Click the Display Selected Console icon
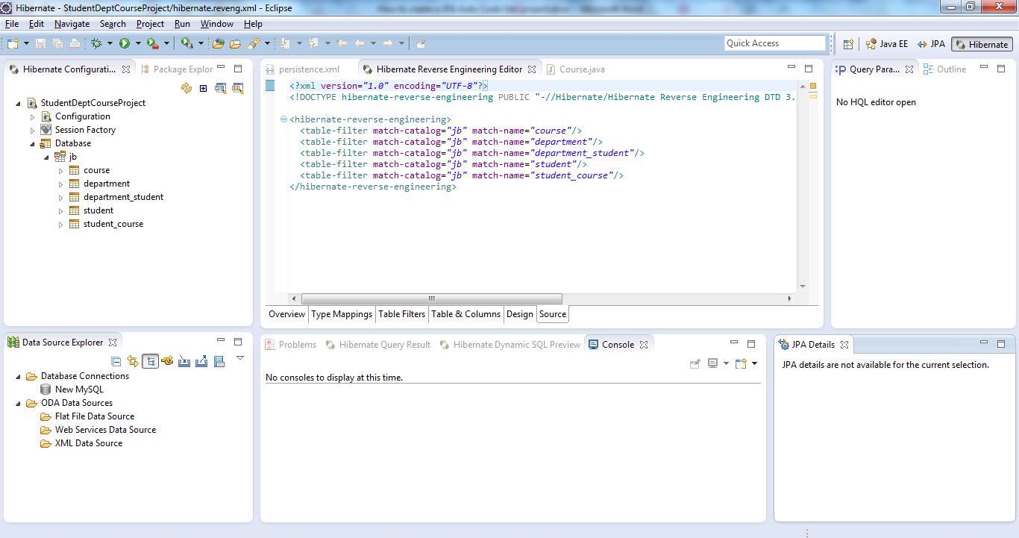This screenshot has width=1019, height=538. click(x=713, y=363)
